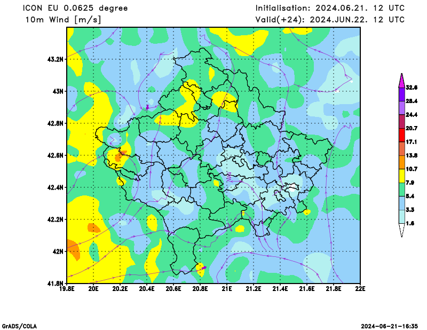This screenshot has height=330, width=427.
Task: Click the 20.4E longitude label
Action: coord(147,289)
